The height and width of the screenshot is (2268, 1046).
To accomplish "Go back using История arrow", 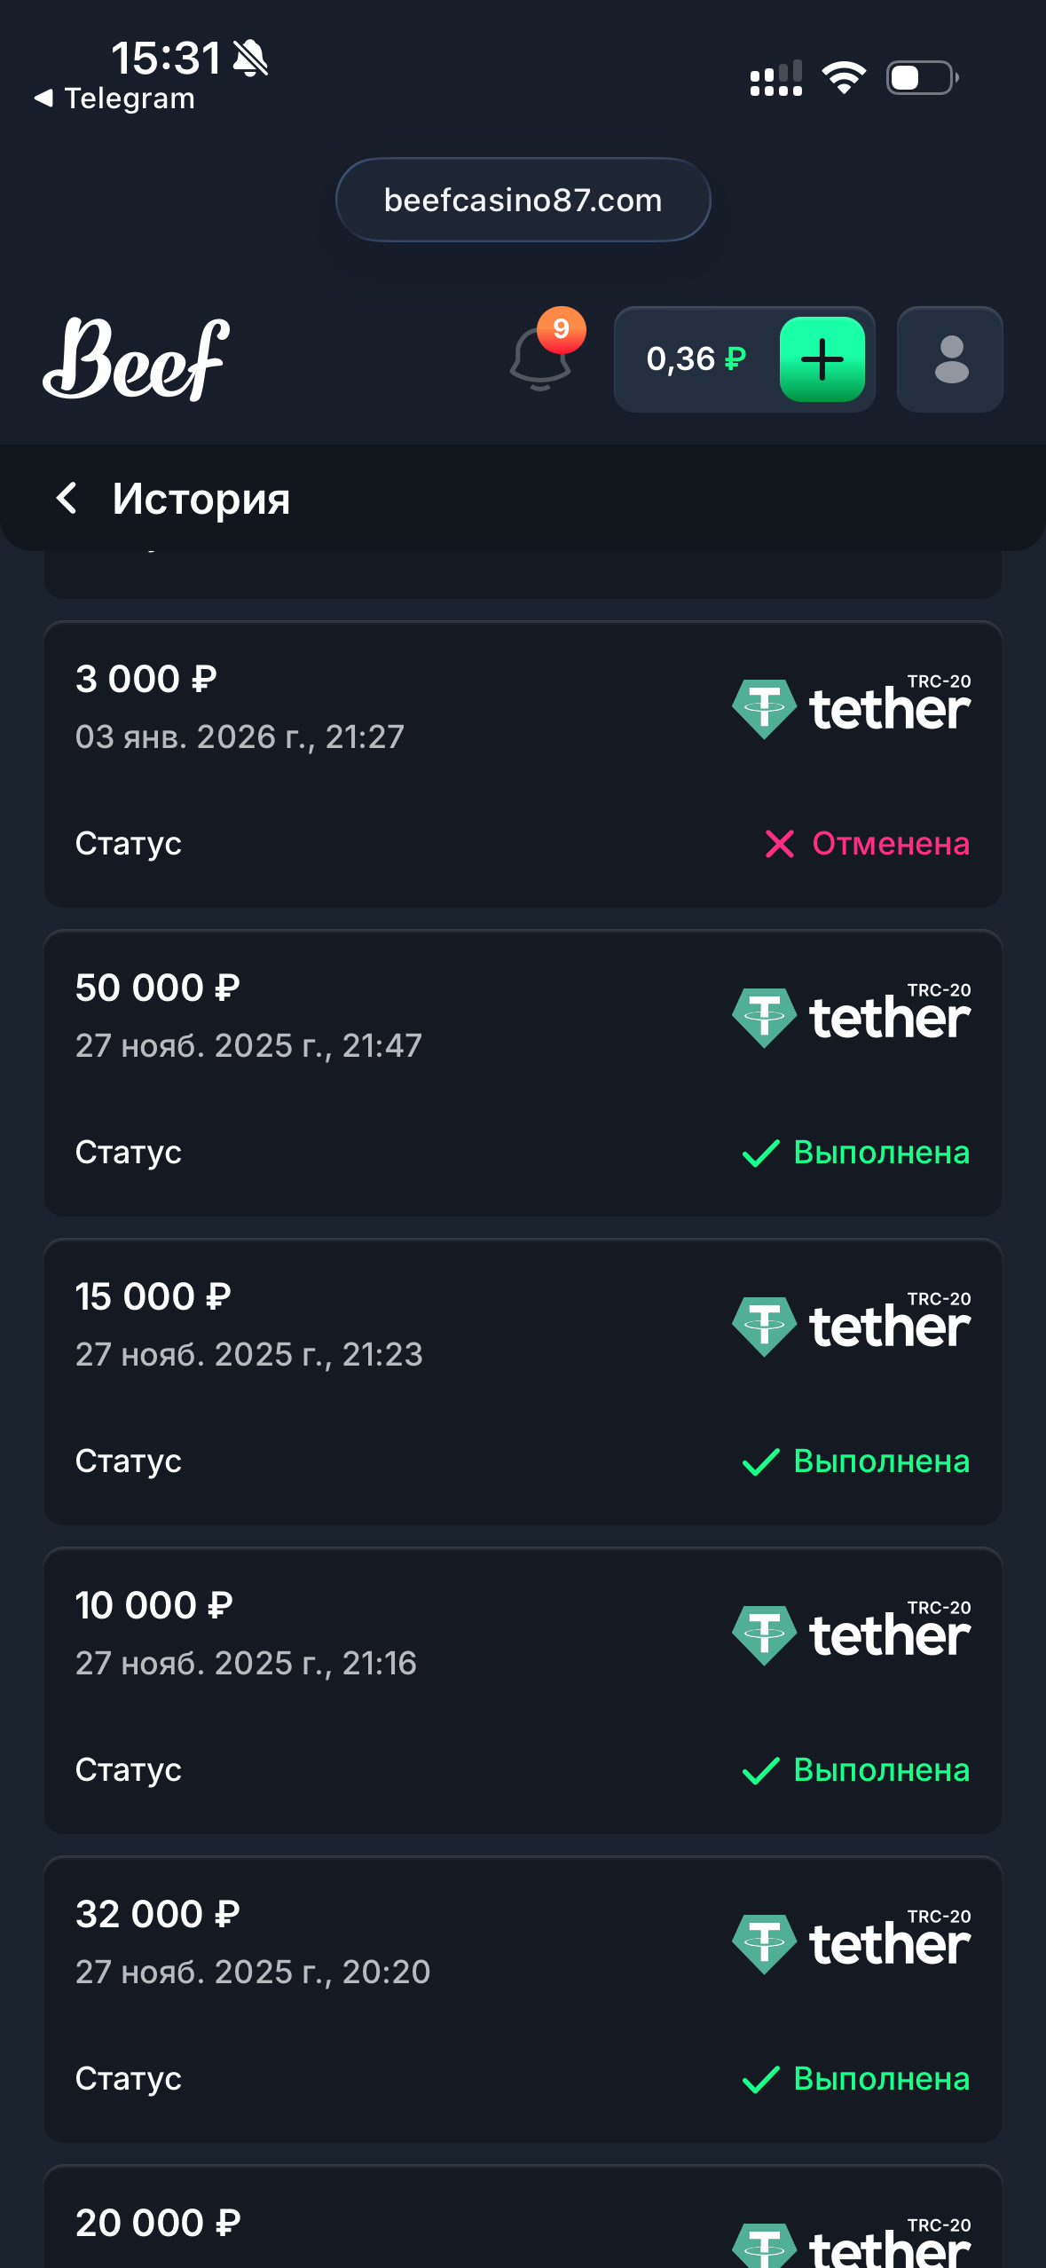I will (67, 498).
